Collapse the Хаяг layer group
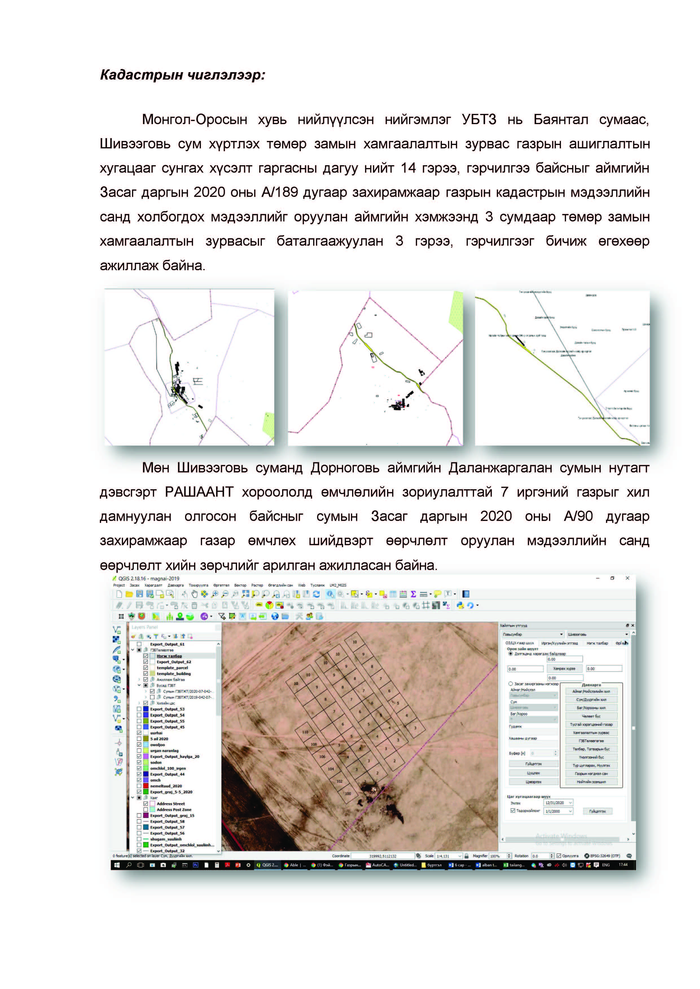The image size is (700, 989). (x=133, y=798)
